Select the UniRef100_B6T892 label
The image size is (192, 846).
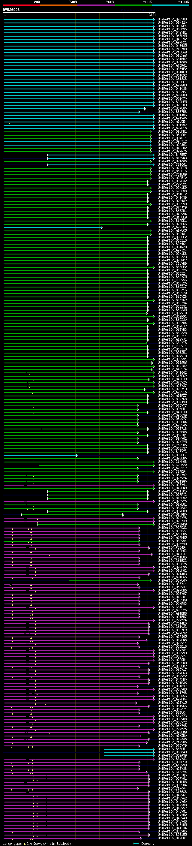172,76
